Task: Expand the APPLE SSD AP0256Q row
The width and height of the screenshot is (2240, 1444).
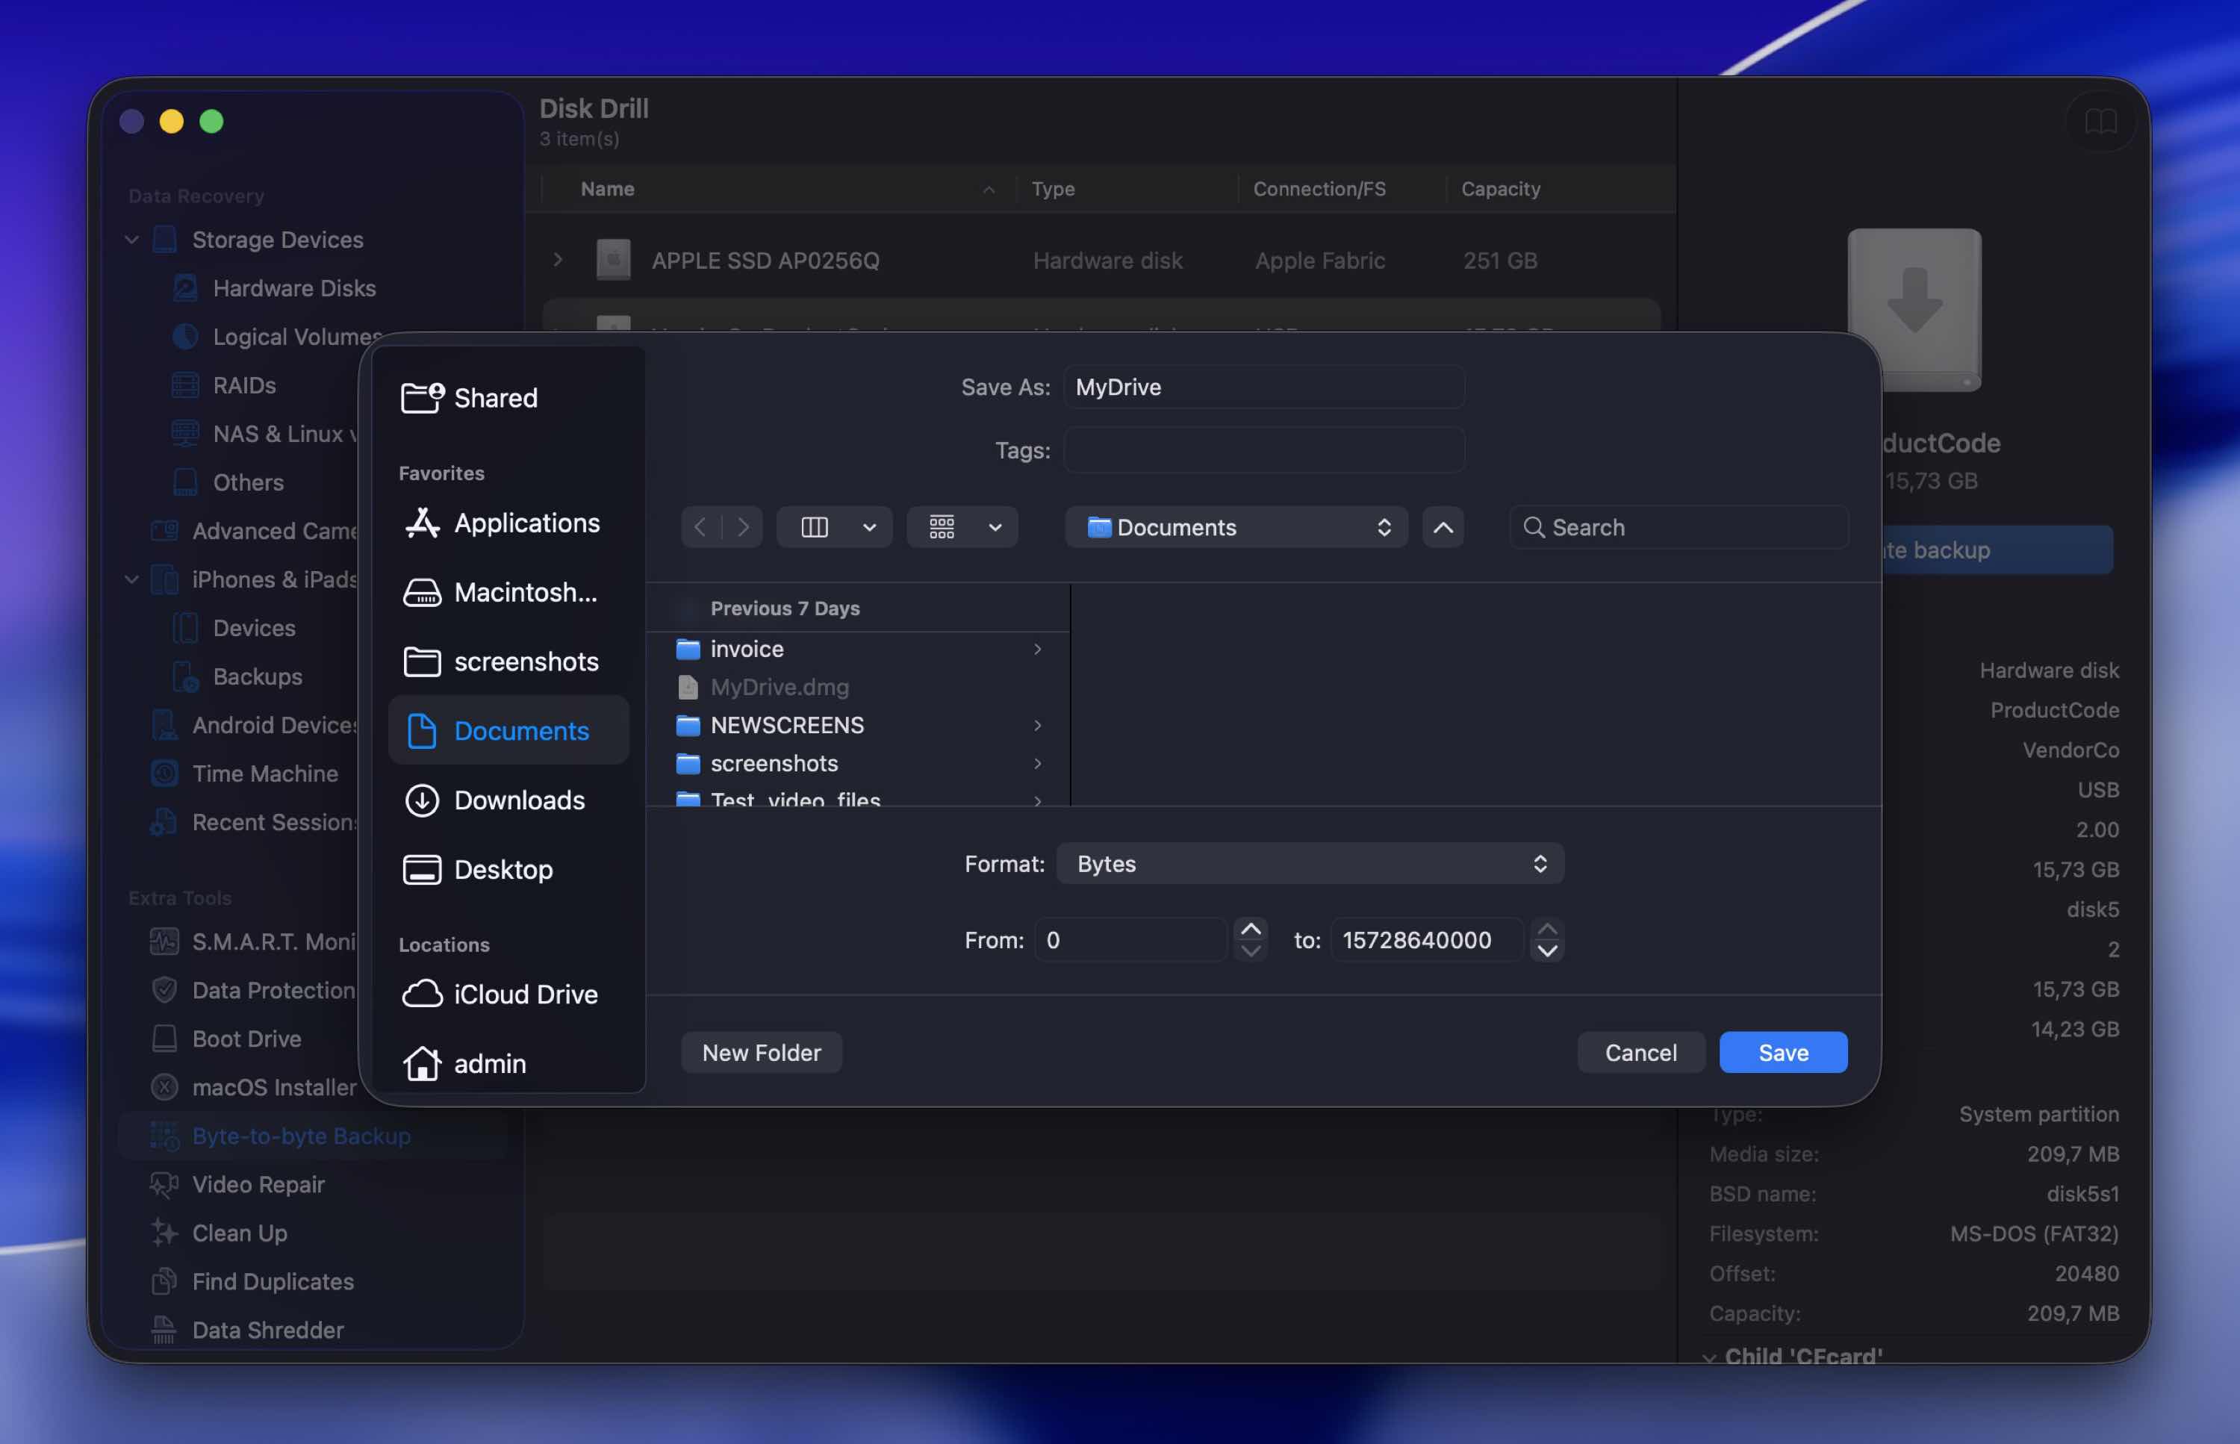Action: 558,260
